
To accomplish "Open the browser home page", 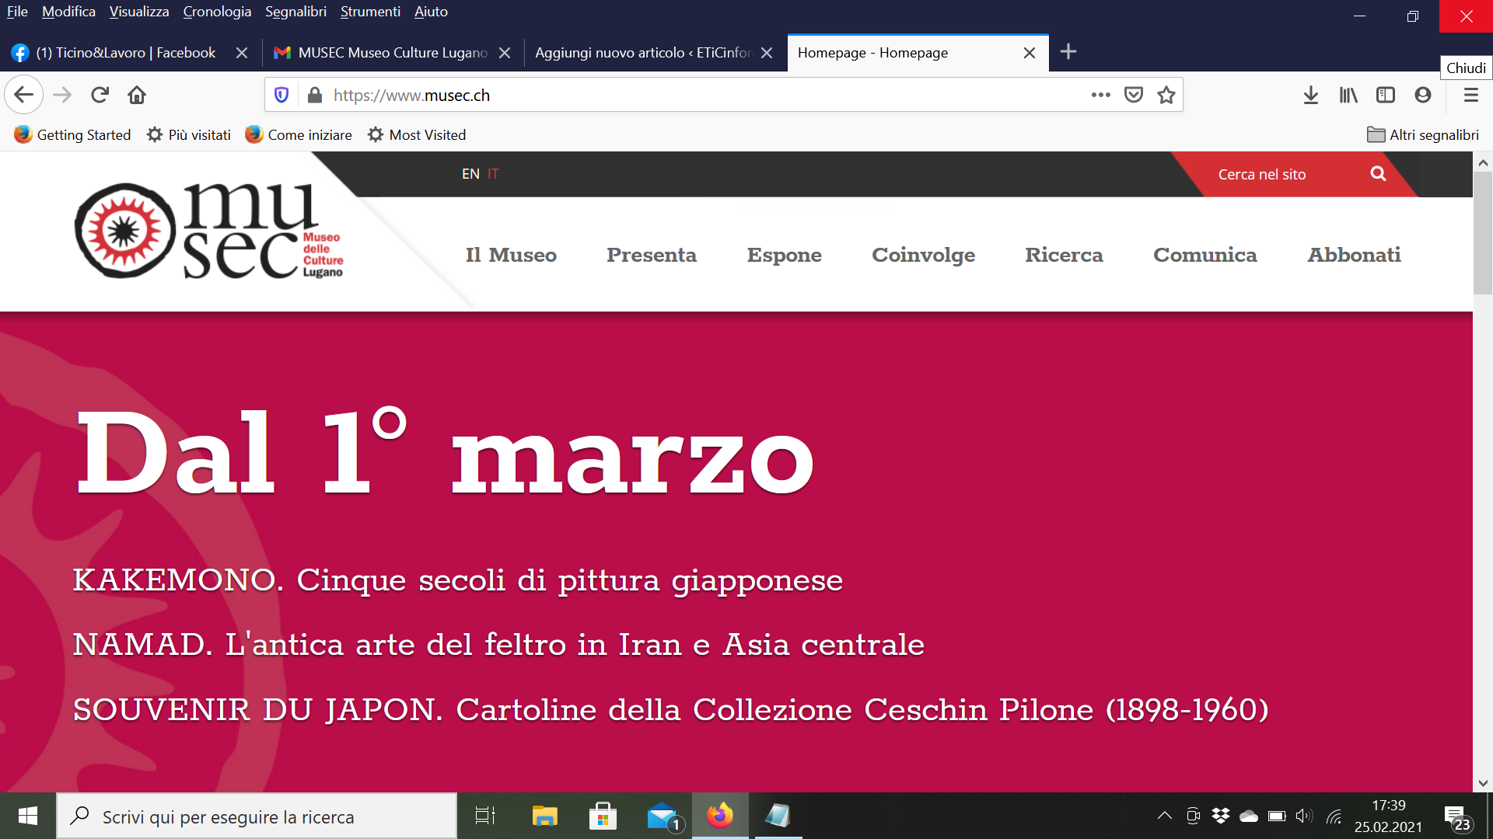I will pos(137,95).
